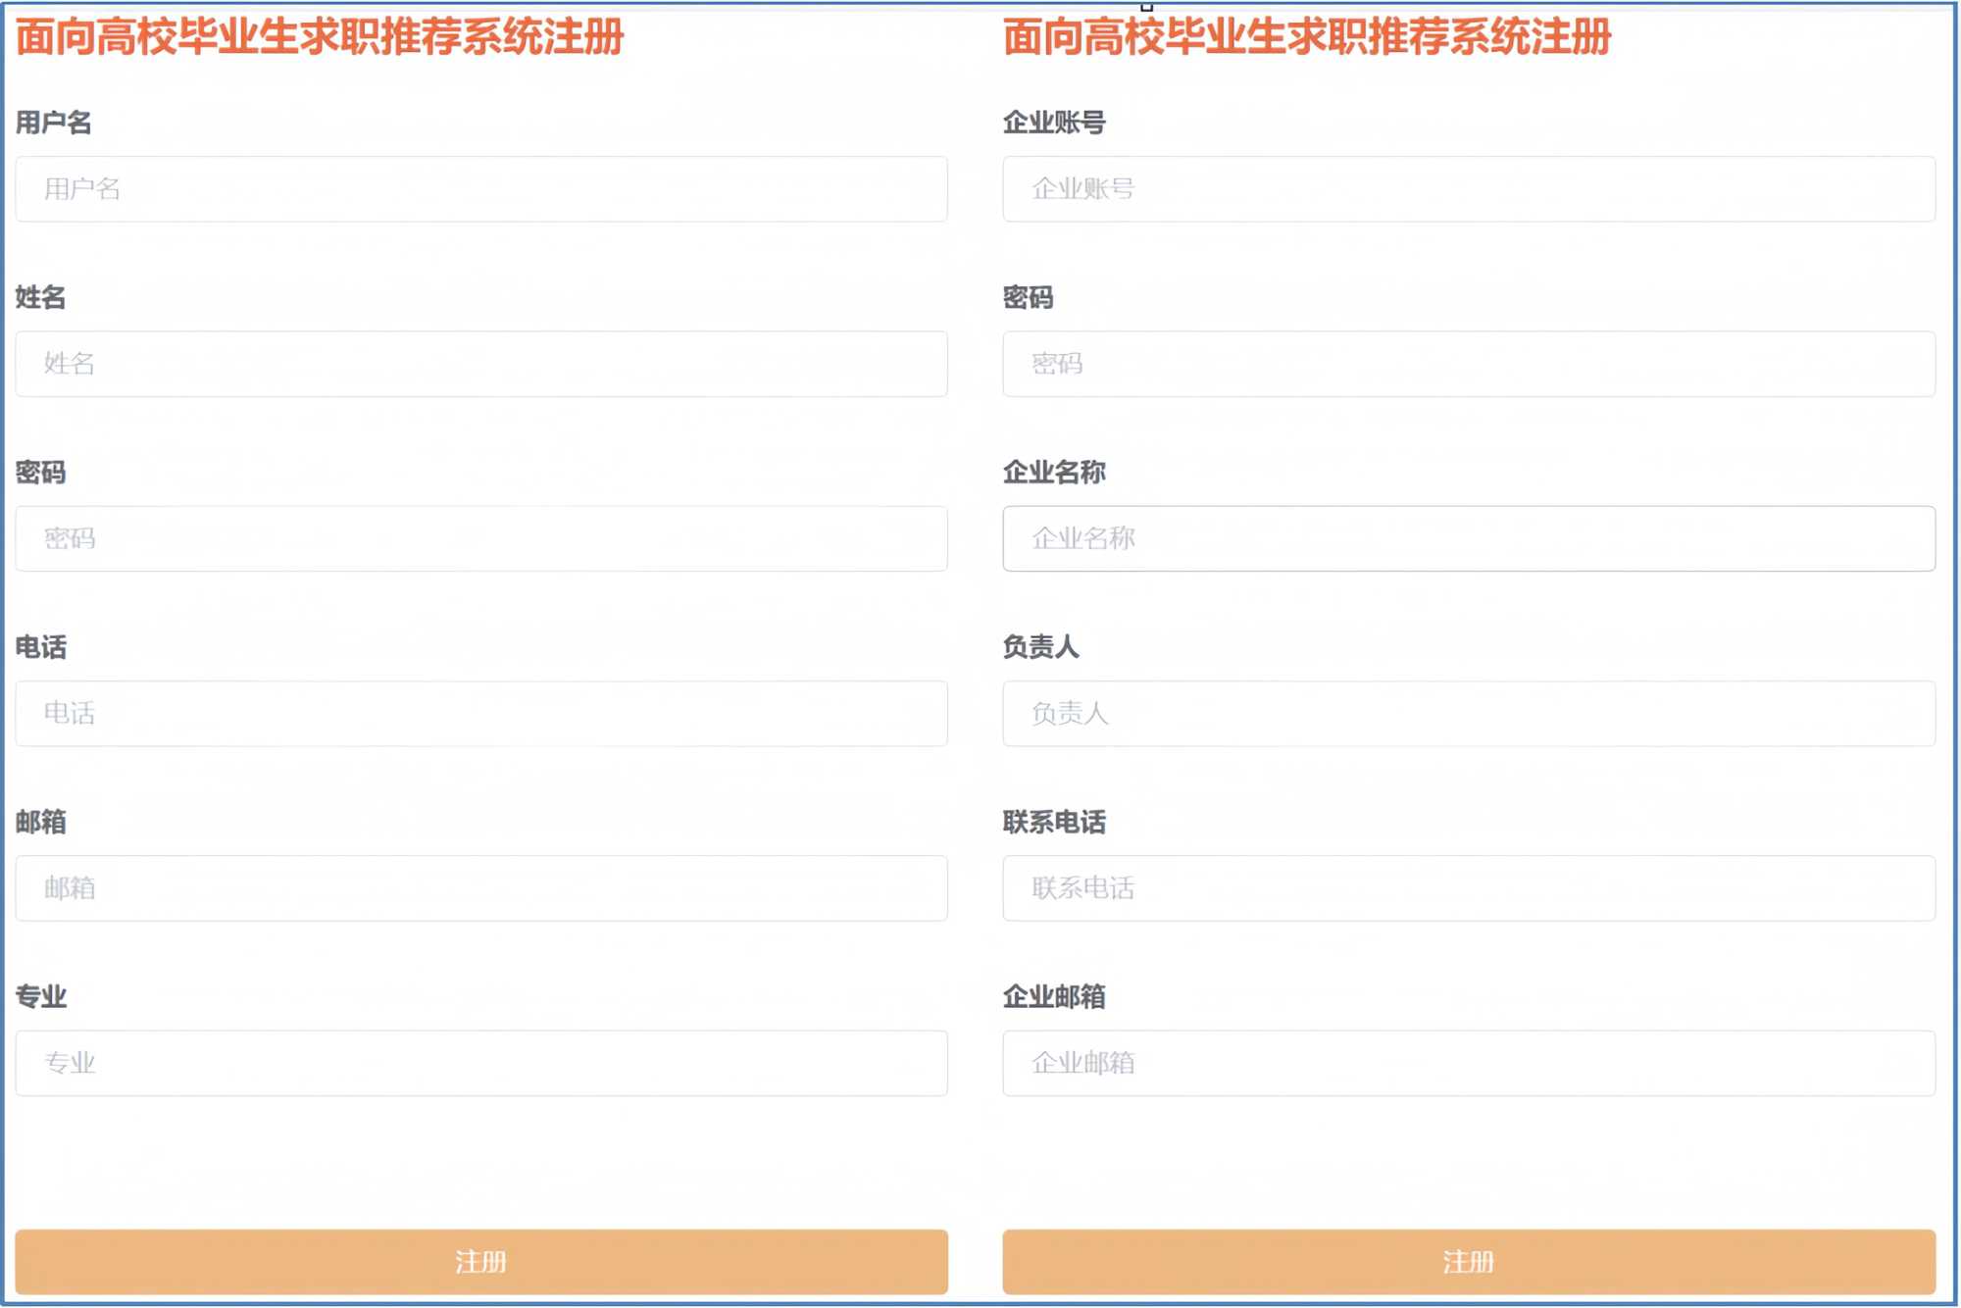The height and width of the screenshot is (1308, 1961).
Task: Click the bold 联系电话 label
Action: pyautogui.click(x=1053, y=822)
